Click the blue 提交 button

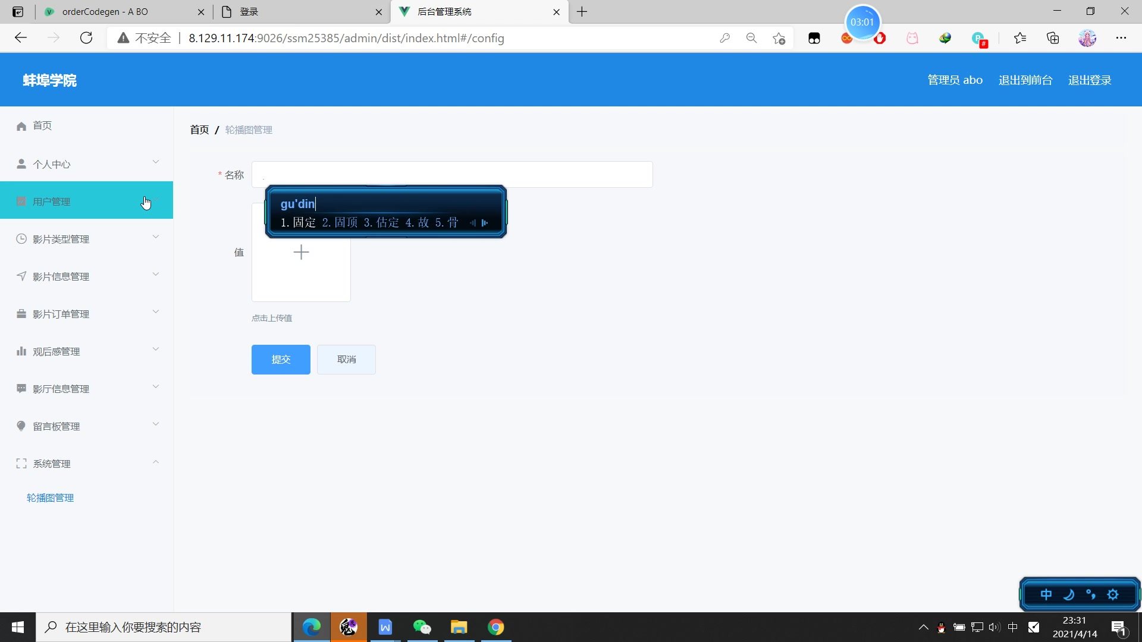pos(281,360)
